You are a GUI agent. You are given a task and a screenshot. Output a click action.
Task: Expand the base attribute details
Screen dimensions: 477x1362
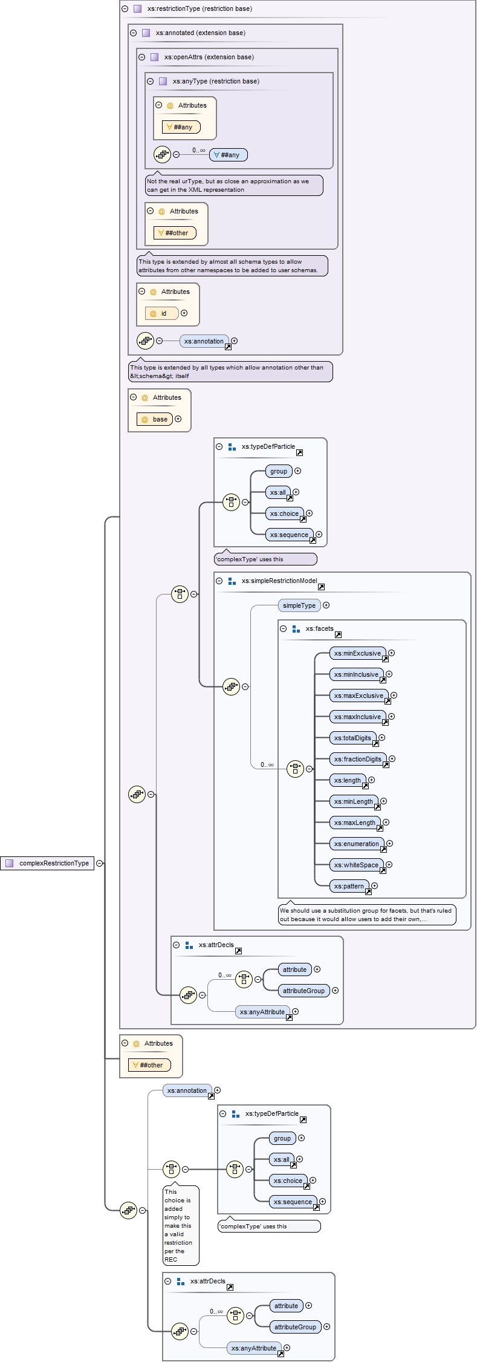point(178,419)
